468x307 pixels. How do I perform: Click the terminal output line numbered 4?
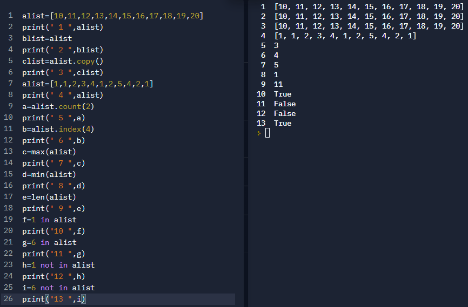345,36
